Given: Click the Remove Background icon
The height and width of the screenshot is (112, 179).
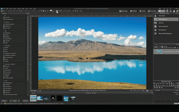Looking at the screenshot, I should [x=155, y=26].
